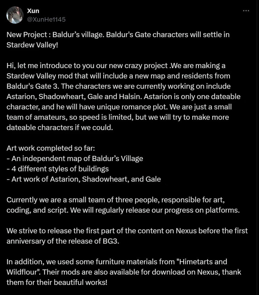Click "dateable characters if we could" line
Image resolution: width=259 pixels, height=295 pixels.
tap(59, 128)
